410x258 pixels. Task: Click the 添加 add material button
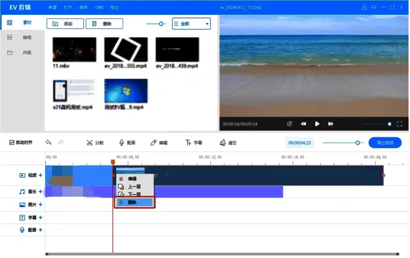65,24
